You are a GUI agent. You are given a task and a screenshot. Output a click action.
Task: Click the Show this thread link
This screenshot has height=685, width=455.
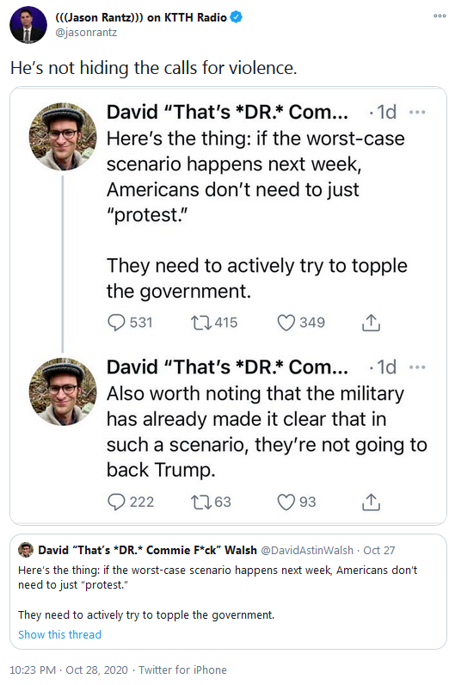point(60,634)
